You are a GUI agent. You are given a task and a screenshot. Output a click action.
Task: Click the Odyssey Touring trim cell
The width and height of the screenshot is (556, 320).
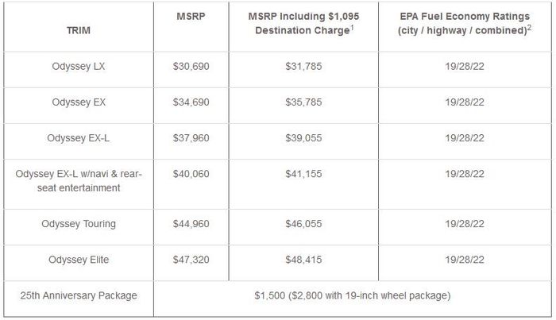78,224
